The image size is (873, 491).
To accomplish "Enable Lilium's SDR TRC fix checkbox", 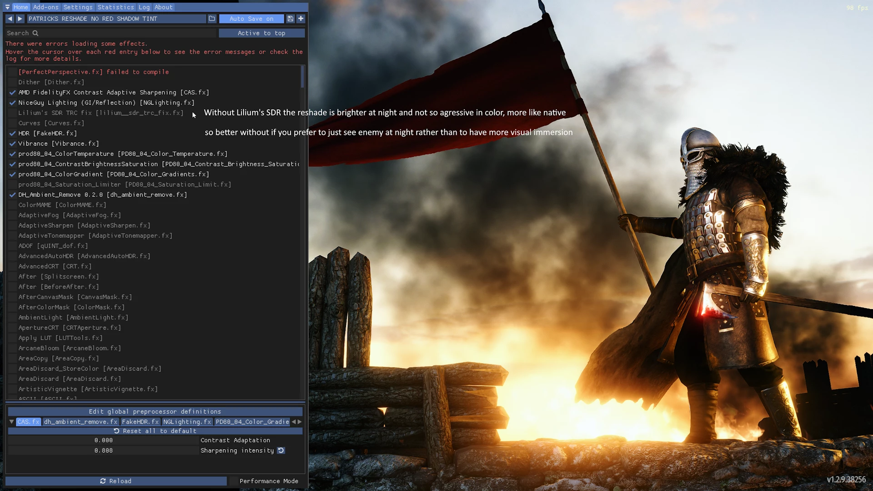I will 13,113.
